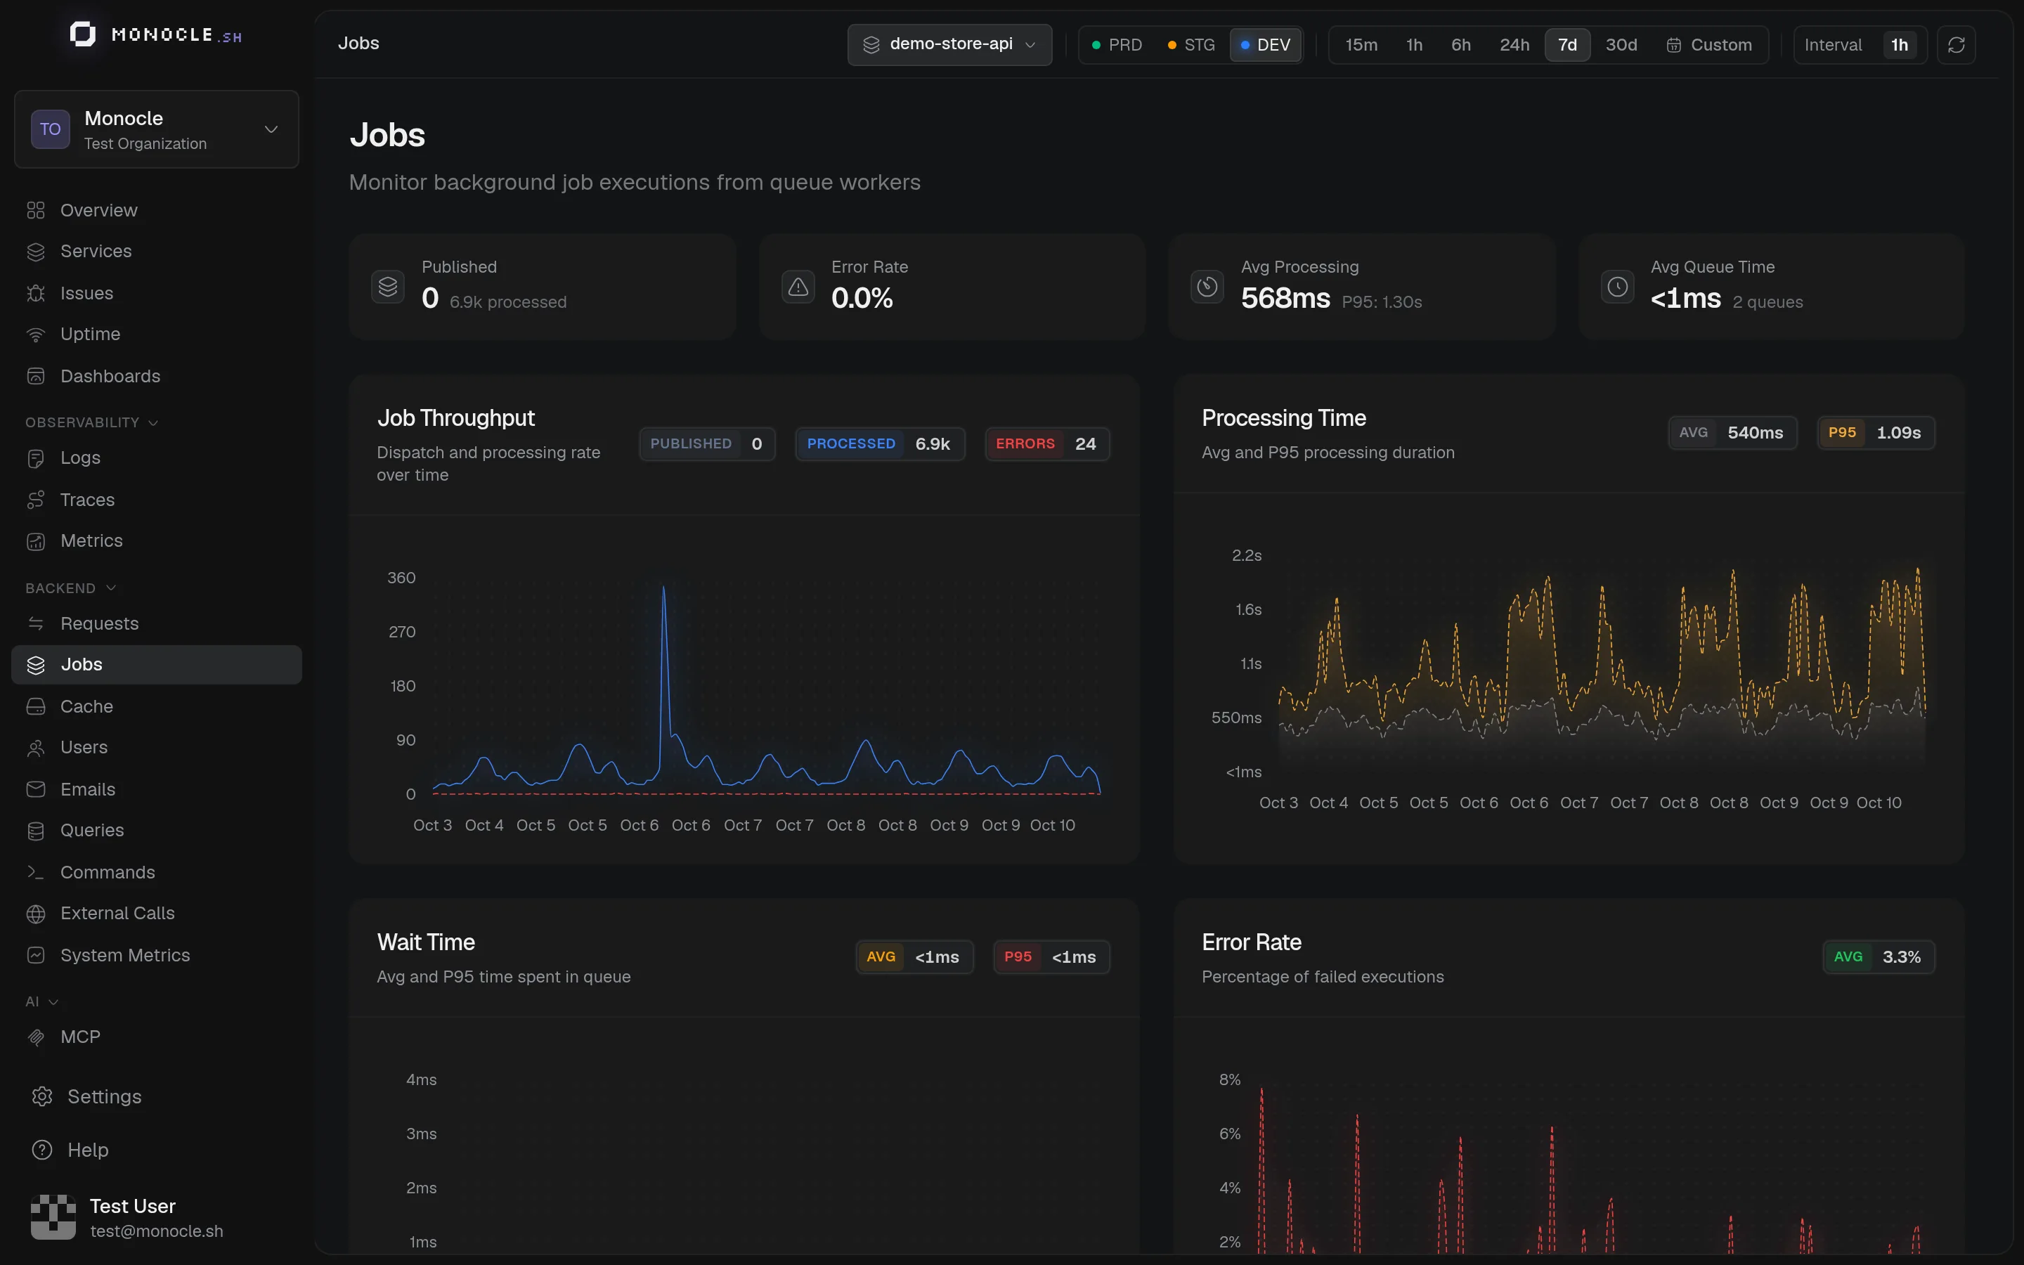Image resolution: width=2024 pixels, height=1265 pixels.
Task: Collapse the OBSERVABILITY section
Action: click(x=91, y=422)
